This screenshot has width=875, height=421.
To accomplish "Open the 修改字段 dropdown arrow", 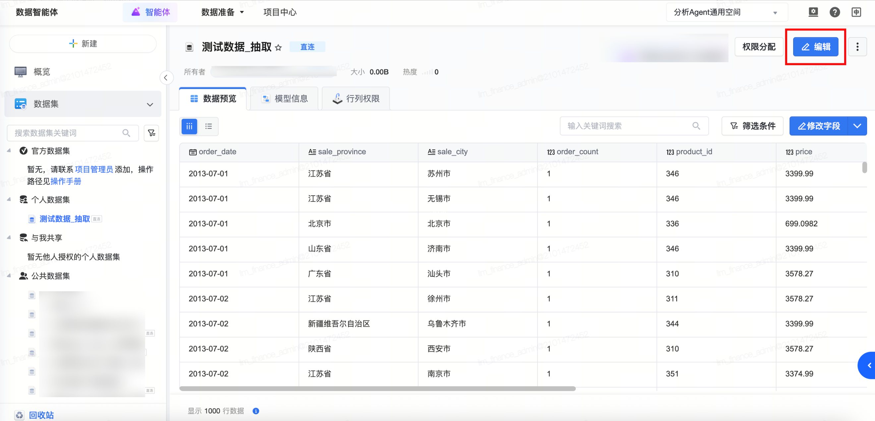I will [857, 126].
